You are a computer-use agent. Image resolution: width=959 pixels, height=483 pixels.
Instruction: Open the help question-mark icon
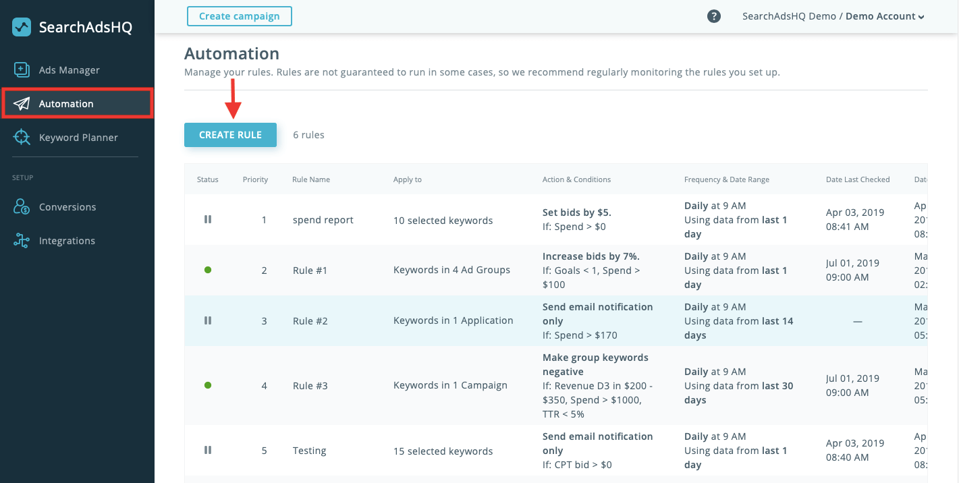(714, 16)
